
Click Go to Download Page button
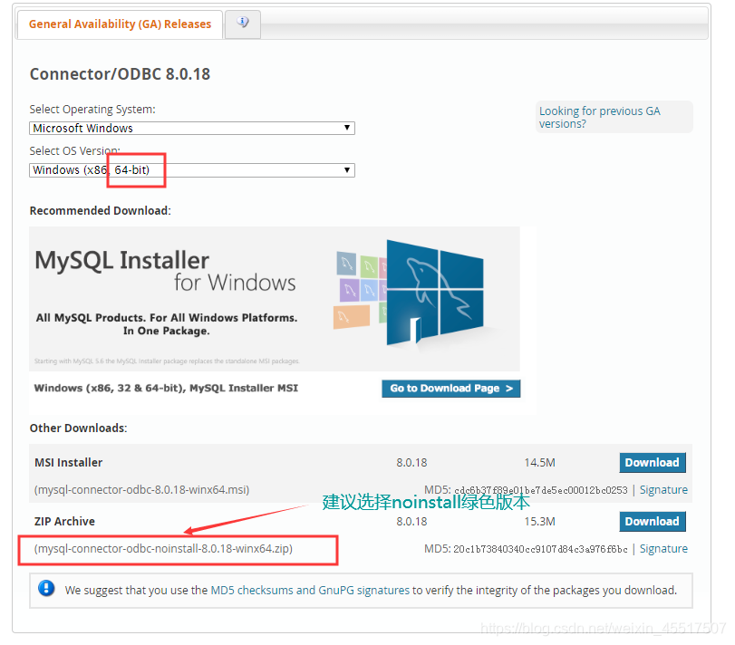pos(451,389)
